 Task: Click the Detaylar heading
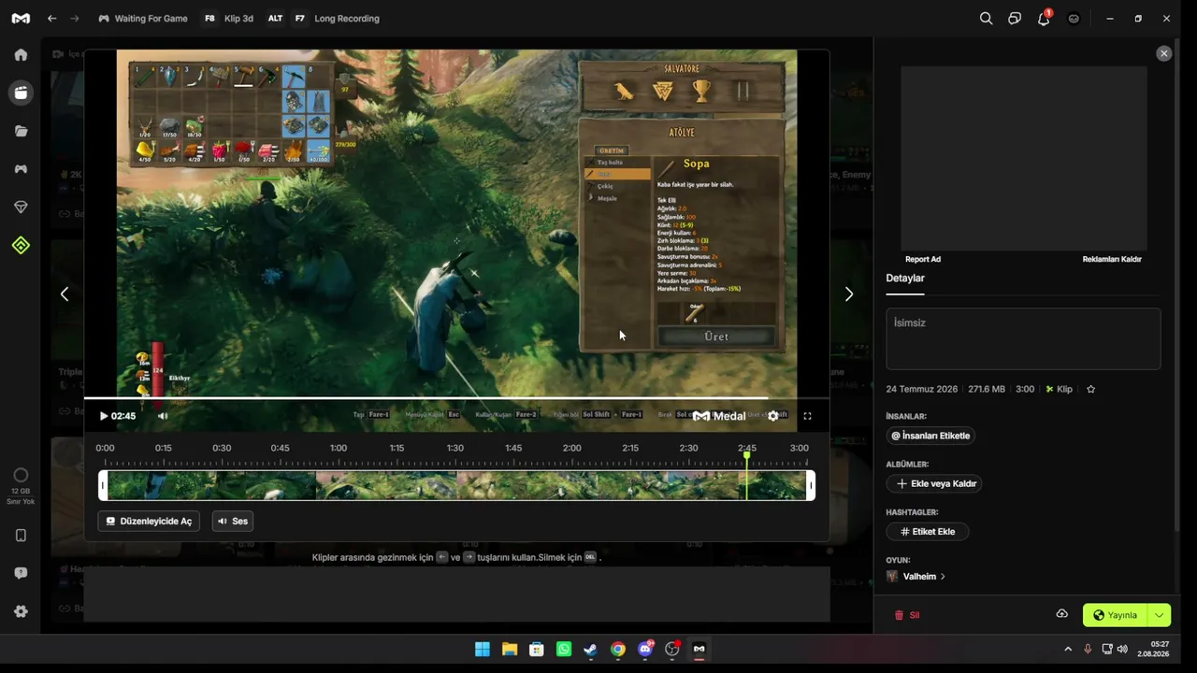[x=905, y=278]
